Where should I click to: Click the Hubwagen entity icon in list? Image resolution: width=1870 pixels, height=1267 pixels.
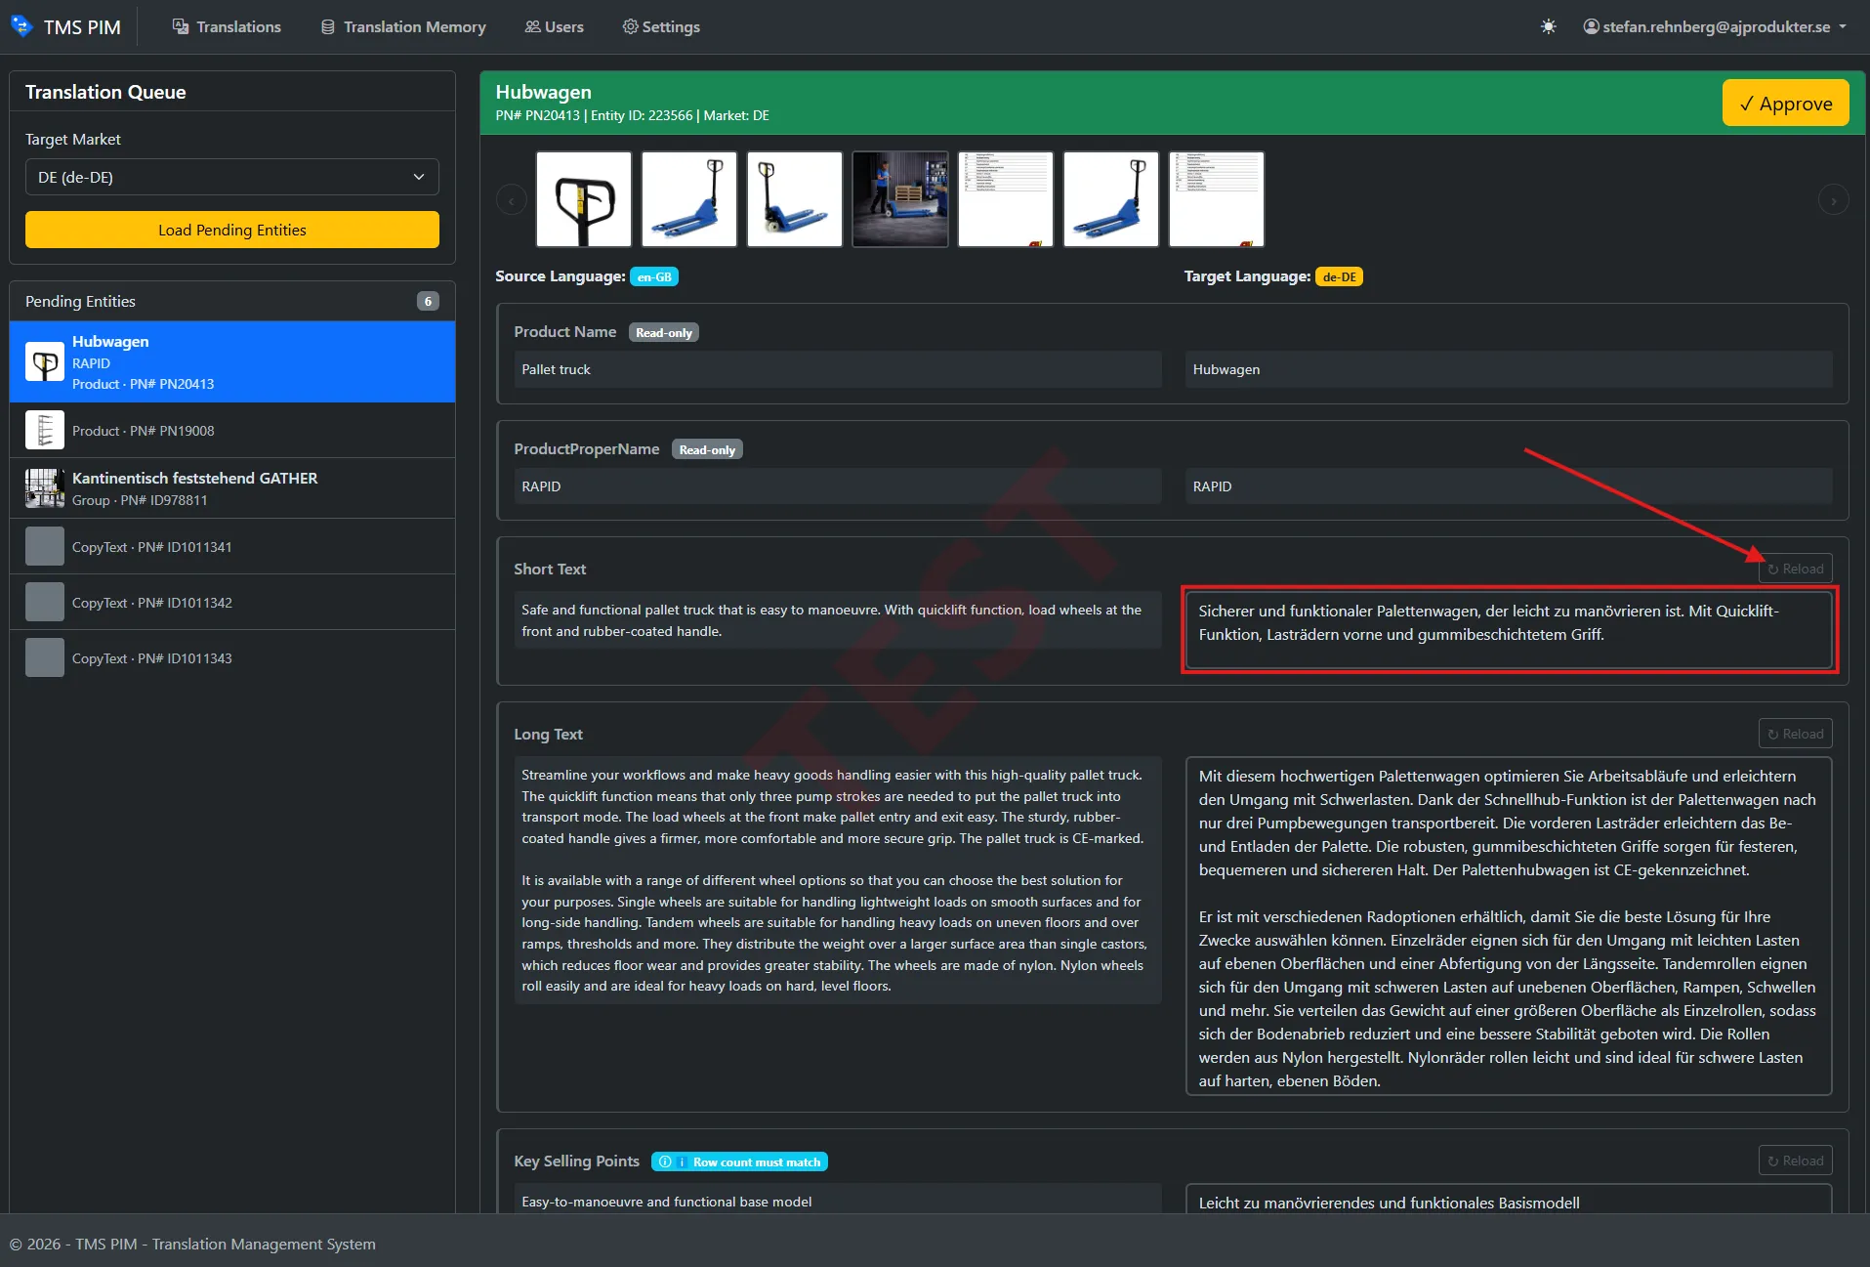tap(45, 361)
